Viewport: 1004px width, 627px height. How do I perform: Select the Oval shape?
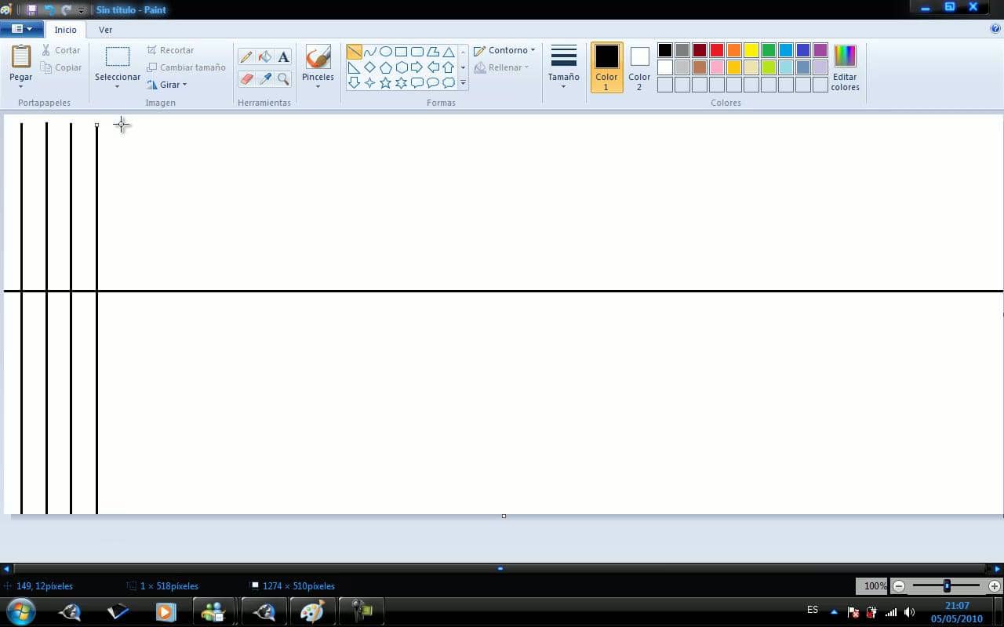point(385,52)
